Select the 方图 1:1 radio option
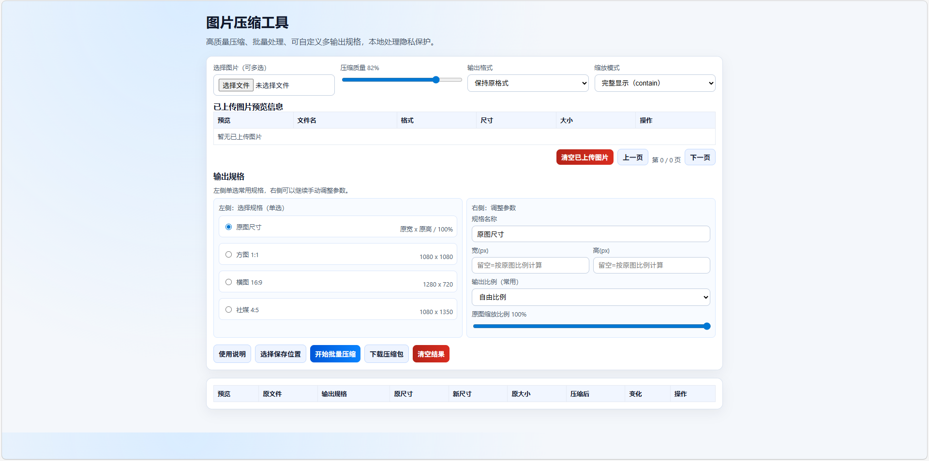The height and width of the screenshot is (461, 929). point(228,254)
